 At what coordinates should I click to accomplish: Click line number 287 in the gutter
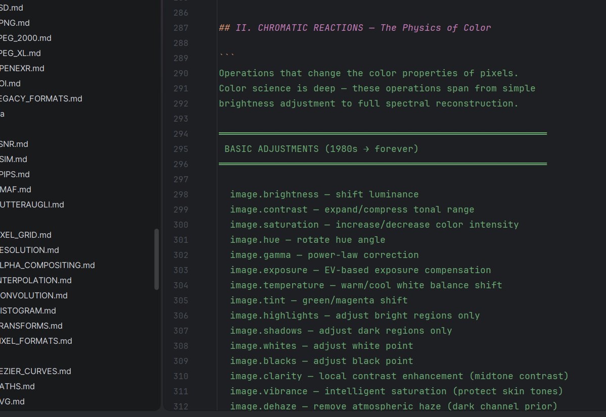(181, 28)
